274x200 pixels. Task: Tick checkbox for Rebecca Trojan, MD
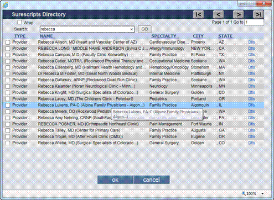pos(8,137)
